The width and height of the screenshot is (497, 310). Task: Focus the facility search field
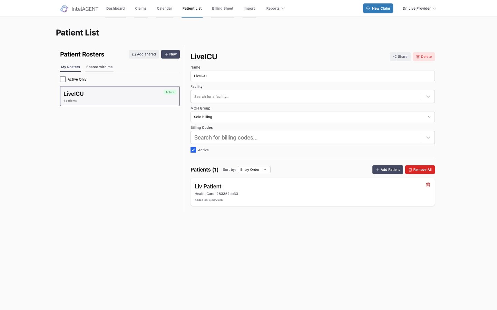pyautogui.click(x=306, y=96)
